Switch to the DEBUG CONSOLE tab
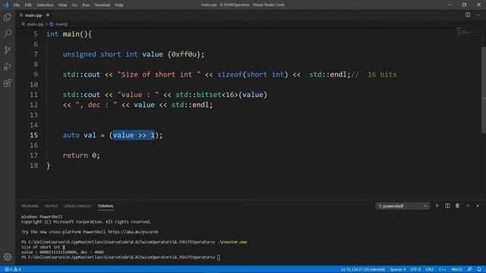The image size is (486, 273). pyautogui.click(x=77, y=206)
